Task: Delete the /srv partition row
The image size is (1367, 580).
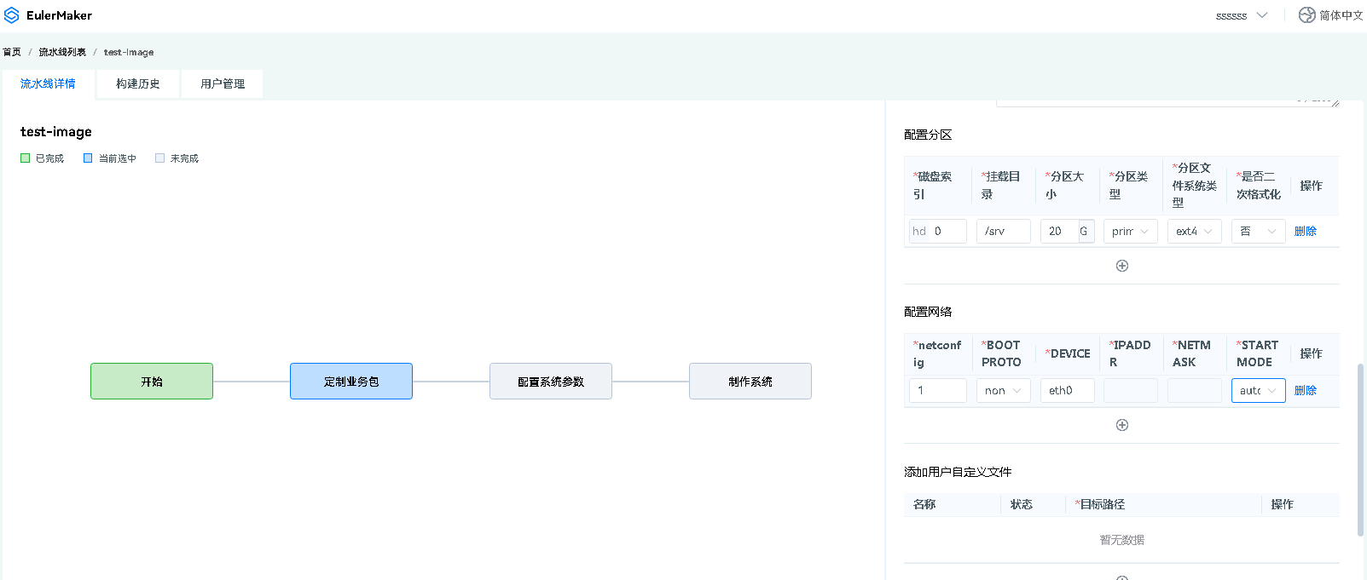Action: (x=1305, y=232)
